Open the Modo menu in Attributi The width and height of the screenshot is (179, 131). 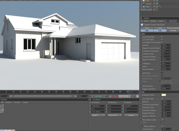point(146,21)
